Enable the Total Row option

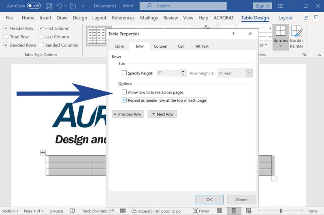point(6,36)
